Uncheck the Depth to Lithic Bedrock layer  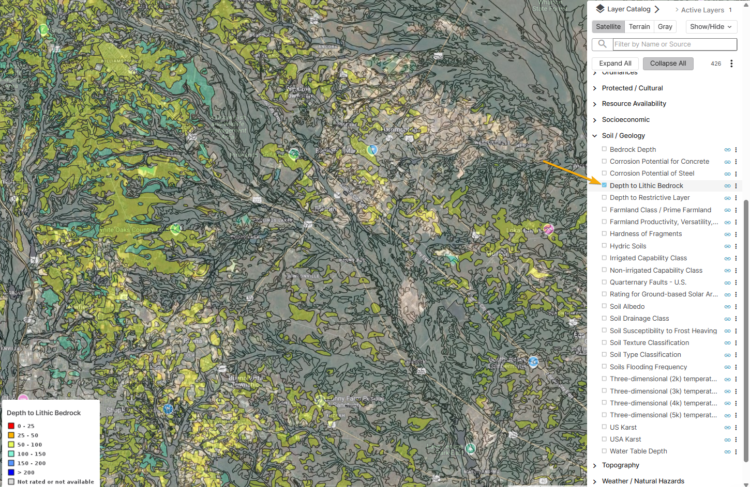point(604,185)
